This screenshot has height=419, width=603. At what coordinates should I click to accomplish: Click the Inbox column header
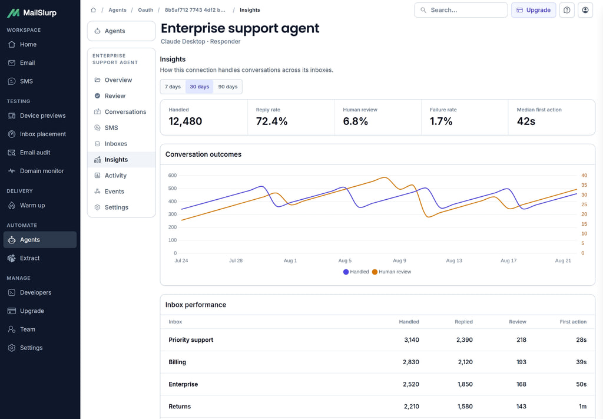tap(175, 322)
